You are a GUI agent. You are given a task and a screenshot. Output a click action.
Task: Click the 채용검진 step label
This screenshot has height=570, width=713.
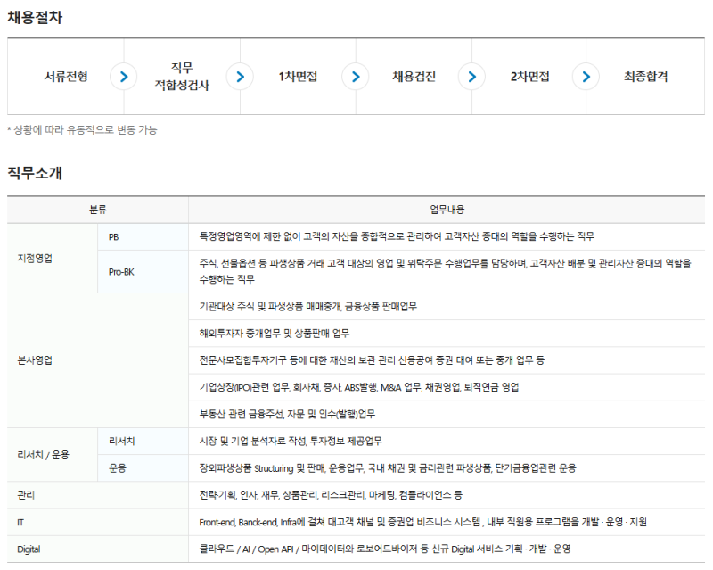click(x=414, y=77)
